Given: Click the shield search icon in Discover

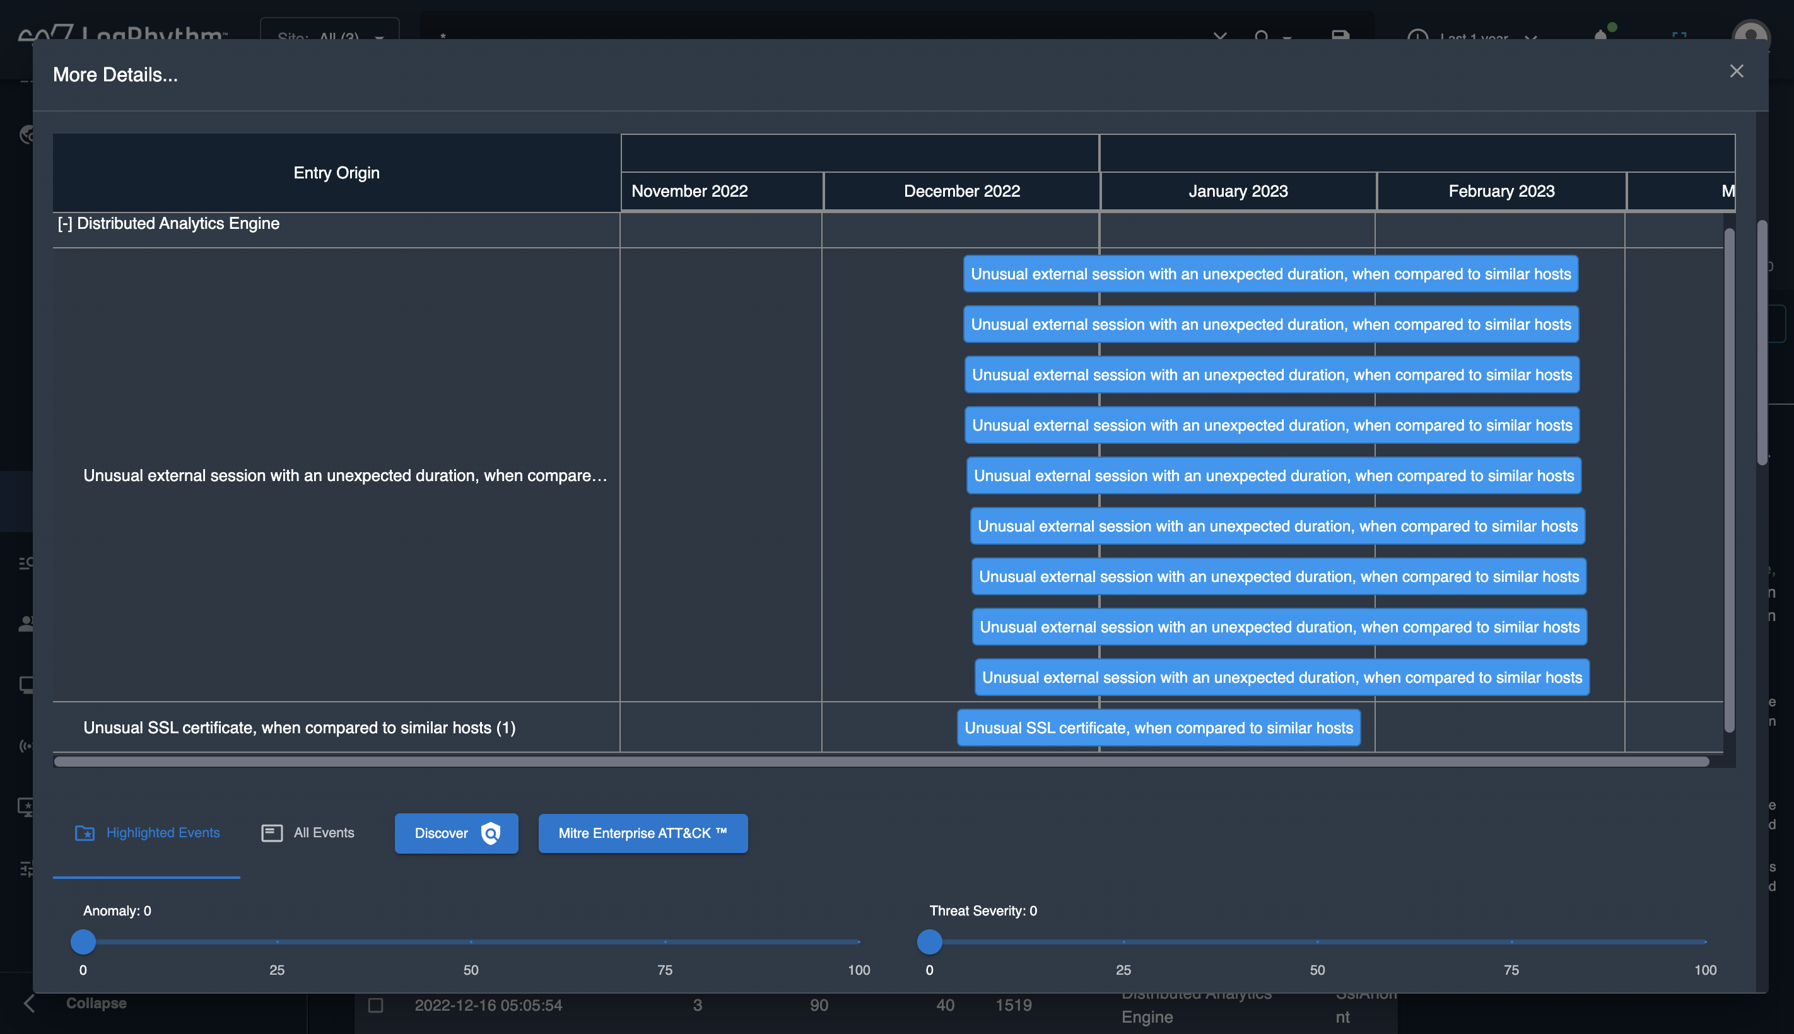Looking at the screenshot, I should [x=490, y=833].
